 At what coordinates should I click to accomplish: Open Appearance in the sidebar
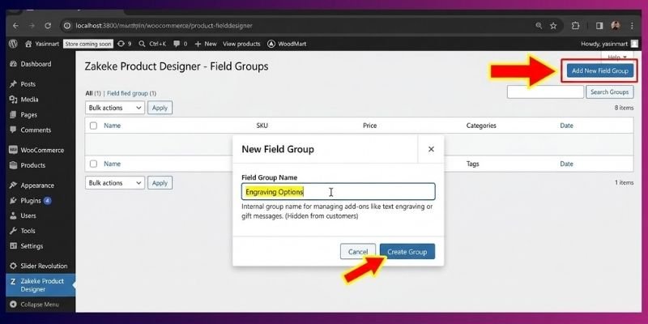pos(37,185)
